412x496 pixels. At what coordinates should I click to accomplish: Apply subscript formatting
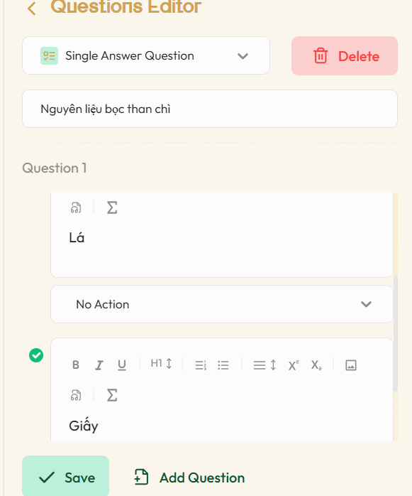pos(316,365)
